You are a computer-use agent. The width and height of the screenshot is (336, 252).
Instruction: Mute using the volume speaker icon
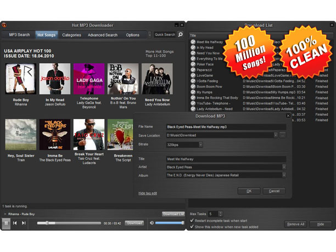(152, 223)
